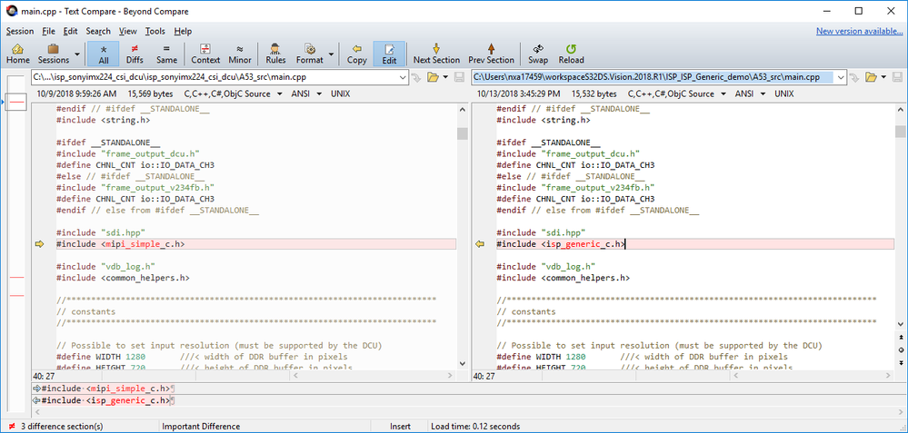Click the right pane vertical scrollbar thumb
Viewport: 908px width, 433px height.
pyautogui.click(x=900, y=132)
